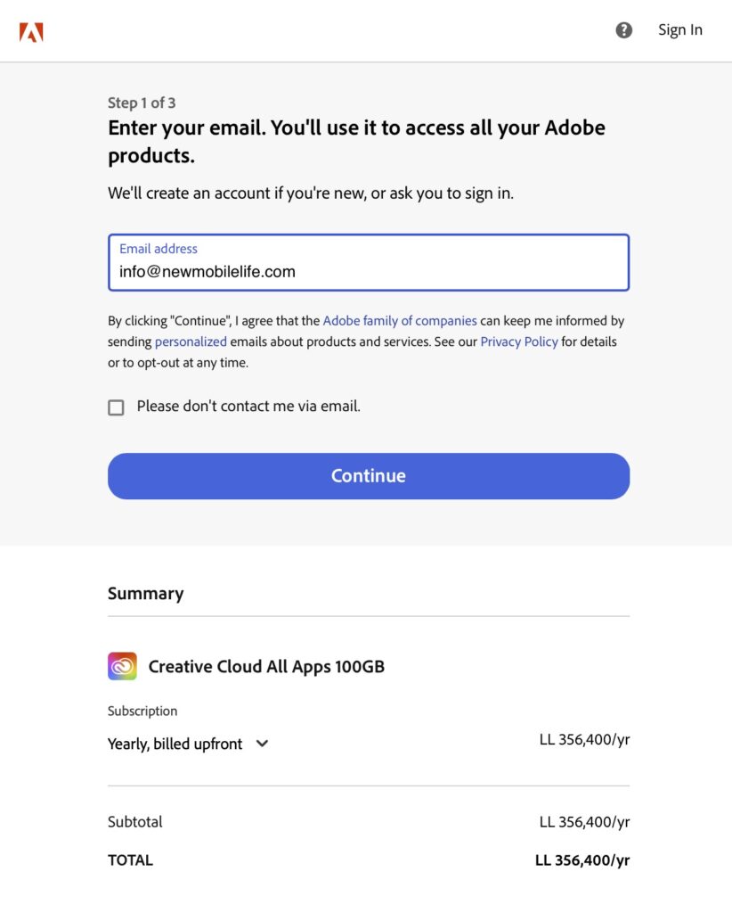The height and width of the screenshot is (913, 732).
Task: Click the TOTAL price LL 356,400/yr
Action: click(x=582, y=860)
